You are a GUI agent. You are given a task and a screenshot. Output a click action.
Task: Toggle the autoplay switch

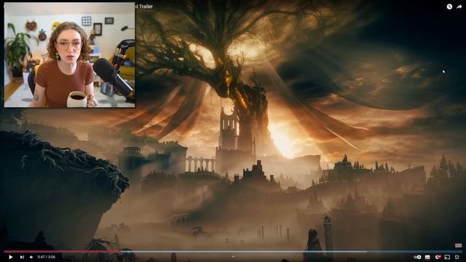417,257
